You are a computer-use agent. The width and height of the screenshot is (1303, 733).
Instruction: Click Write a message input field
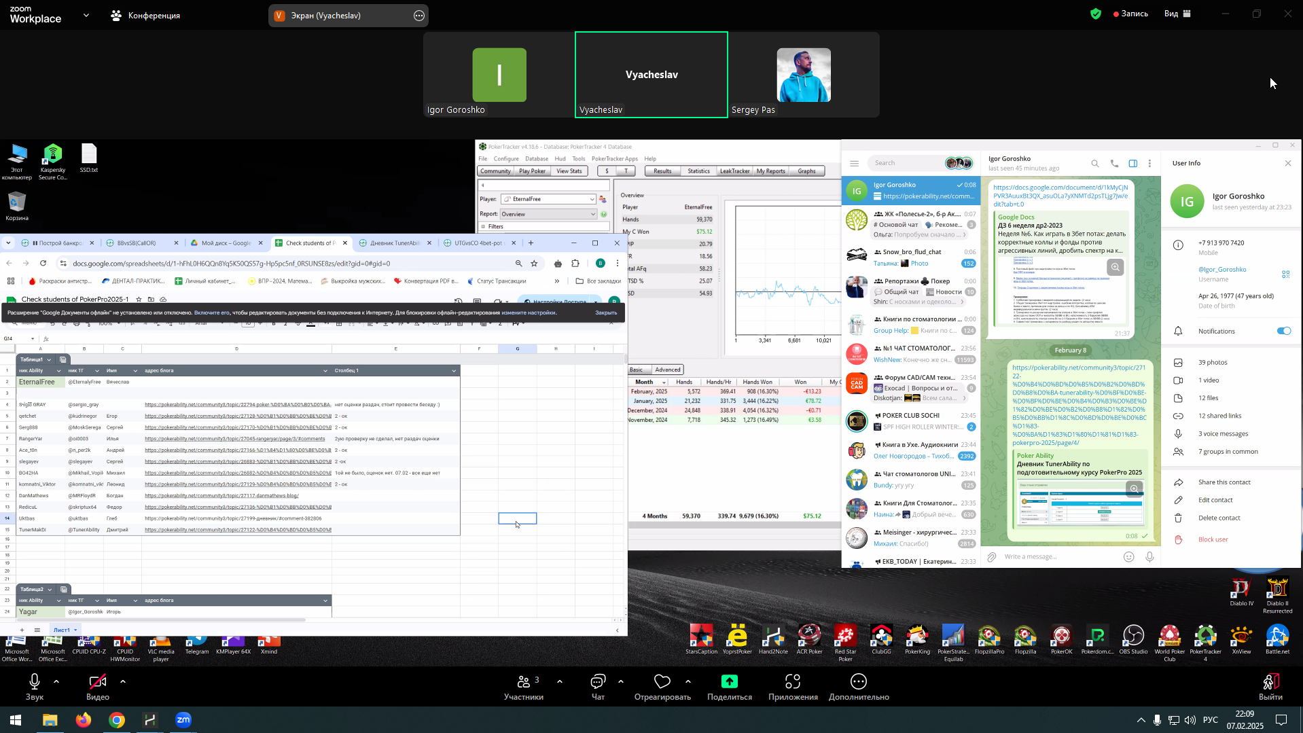point(1060,556)
